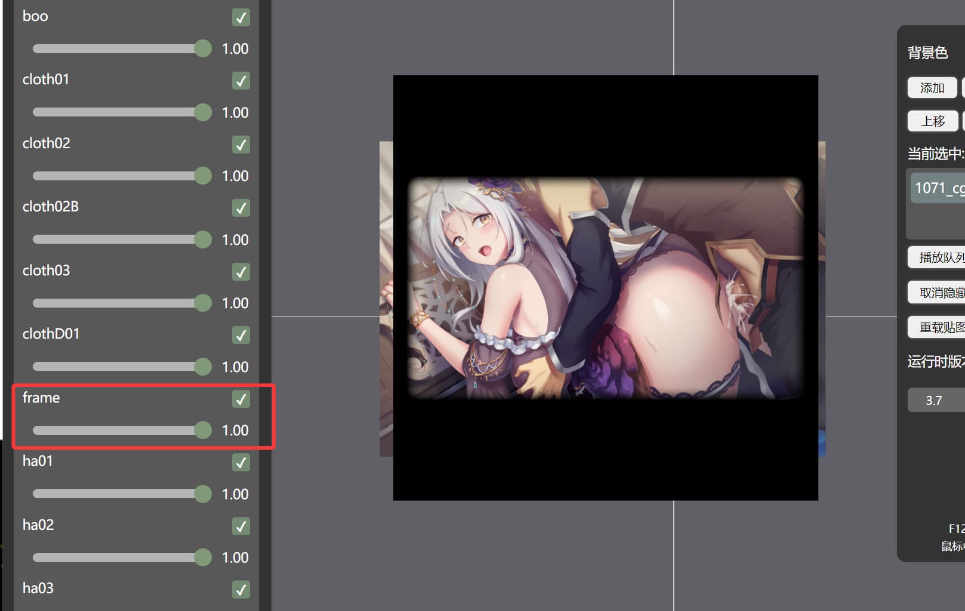Click the frame slider handle
This screenshot has width=965, height=611.
coord(203,430)
